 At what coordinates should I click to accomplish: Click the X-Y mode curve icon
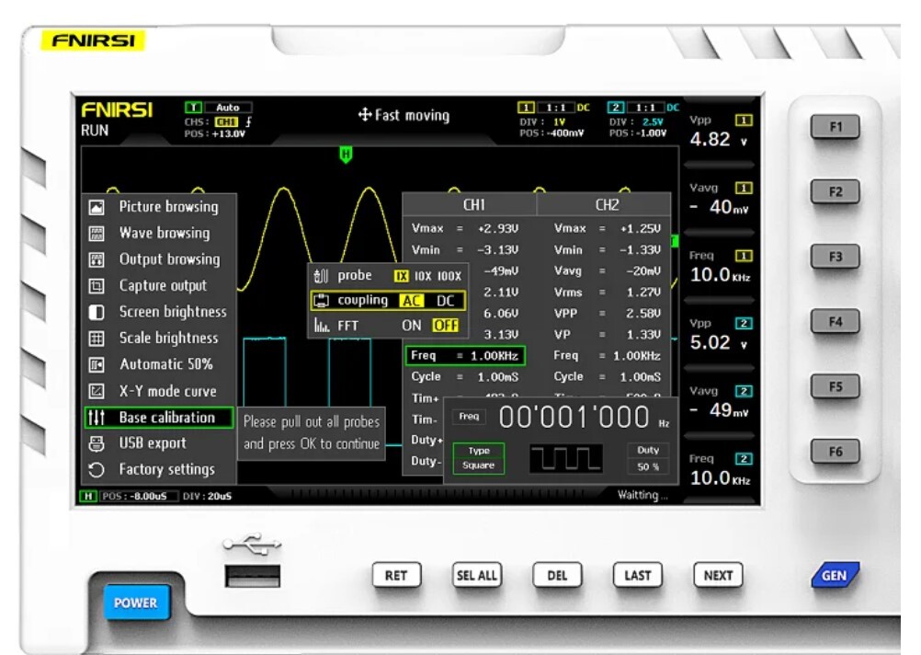pos(97,391)
